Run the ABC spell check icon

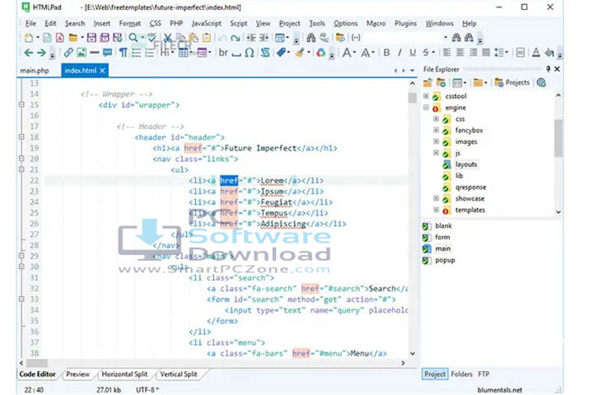[x=152, y=37]
